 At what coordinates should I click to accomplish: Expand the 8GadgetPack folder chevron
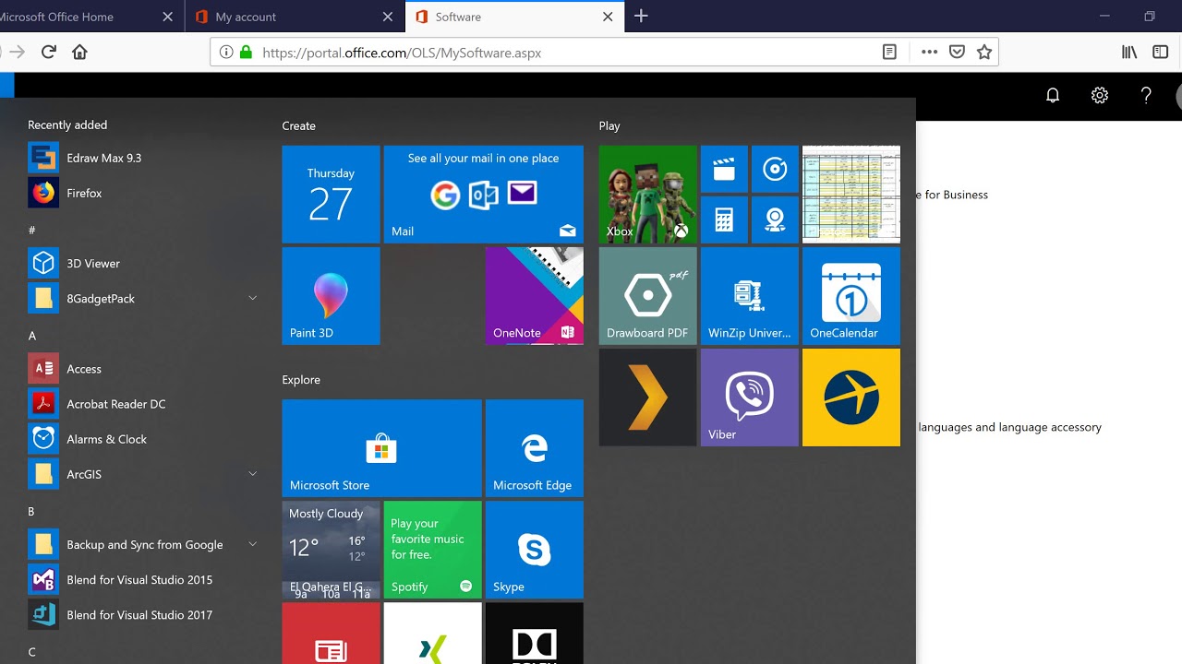coord(252,298)
